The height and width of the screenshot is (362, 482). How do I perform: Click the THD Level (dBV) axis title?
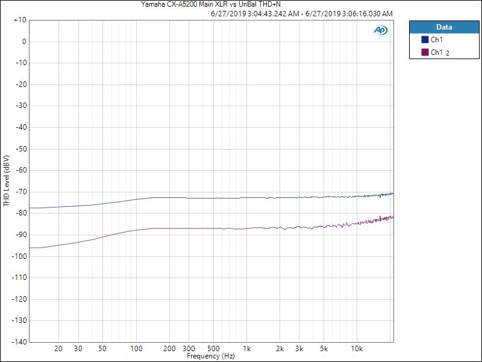click(6, 181)
